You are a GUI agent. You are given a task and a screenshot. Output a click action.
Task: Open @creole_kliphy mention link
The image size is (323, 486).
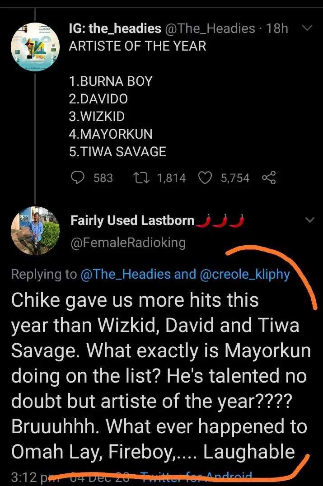pyautogui.click(x=244, y=274)
